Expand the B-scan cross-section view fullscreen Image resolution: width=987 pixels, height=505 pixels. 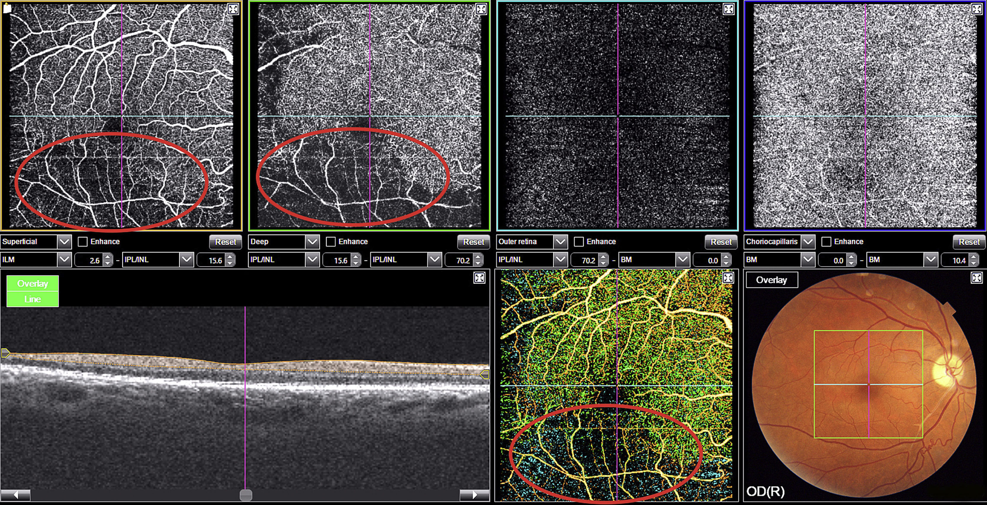coord(479,278)
